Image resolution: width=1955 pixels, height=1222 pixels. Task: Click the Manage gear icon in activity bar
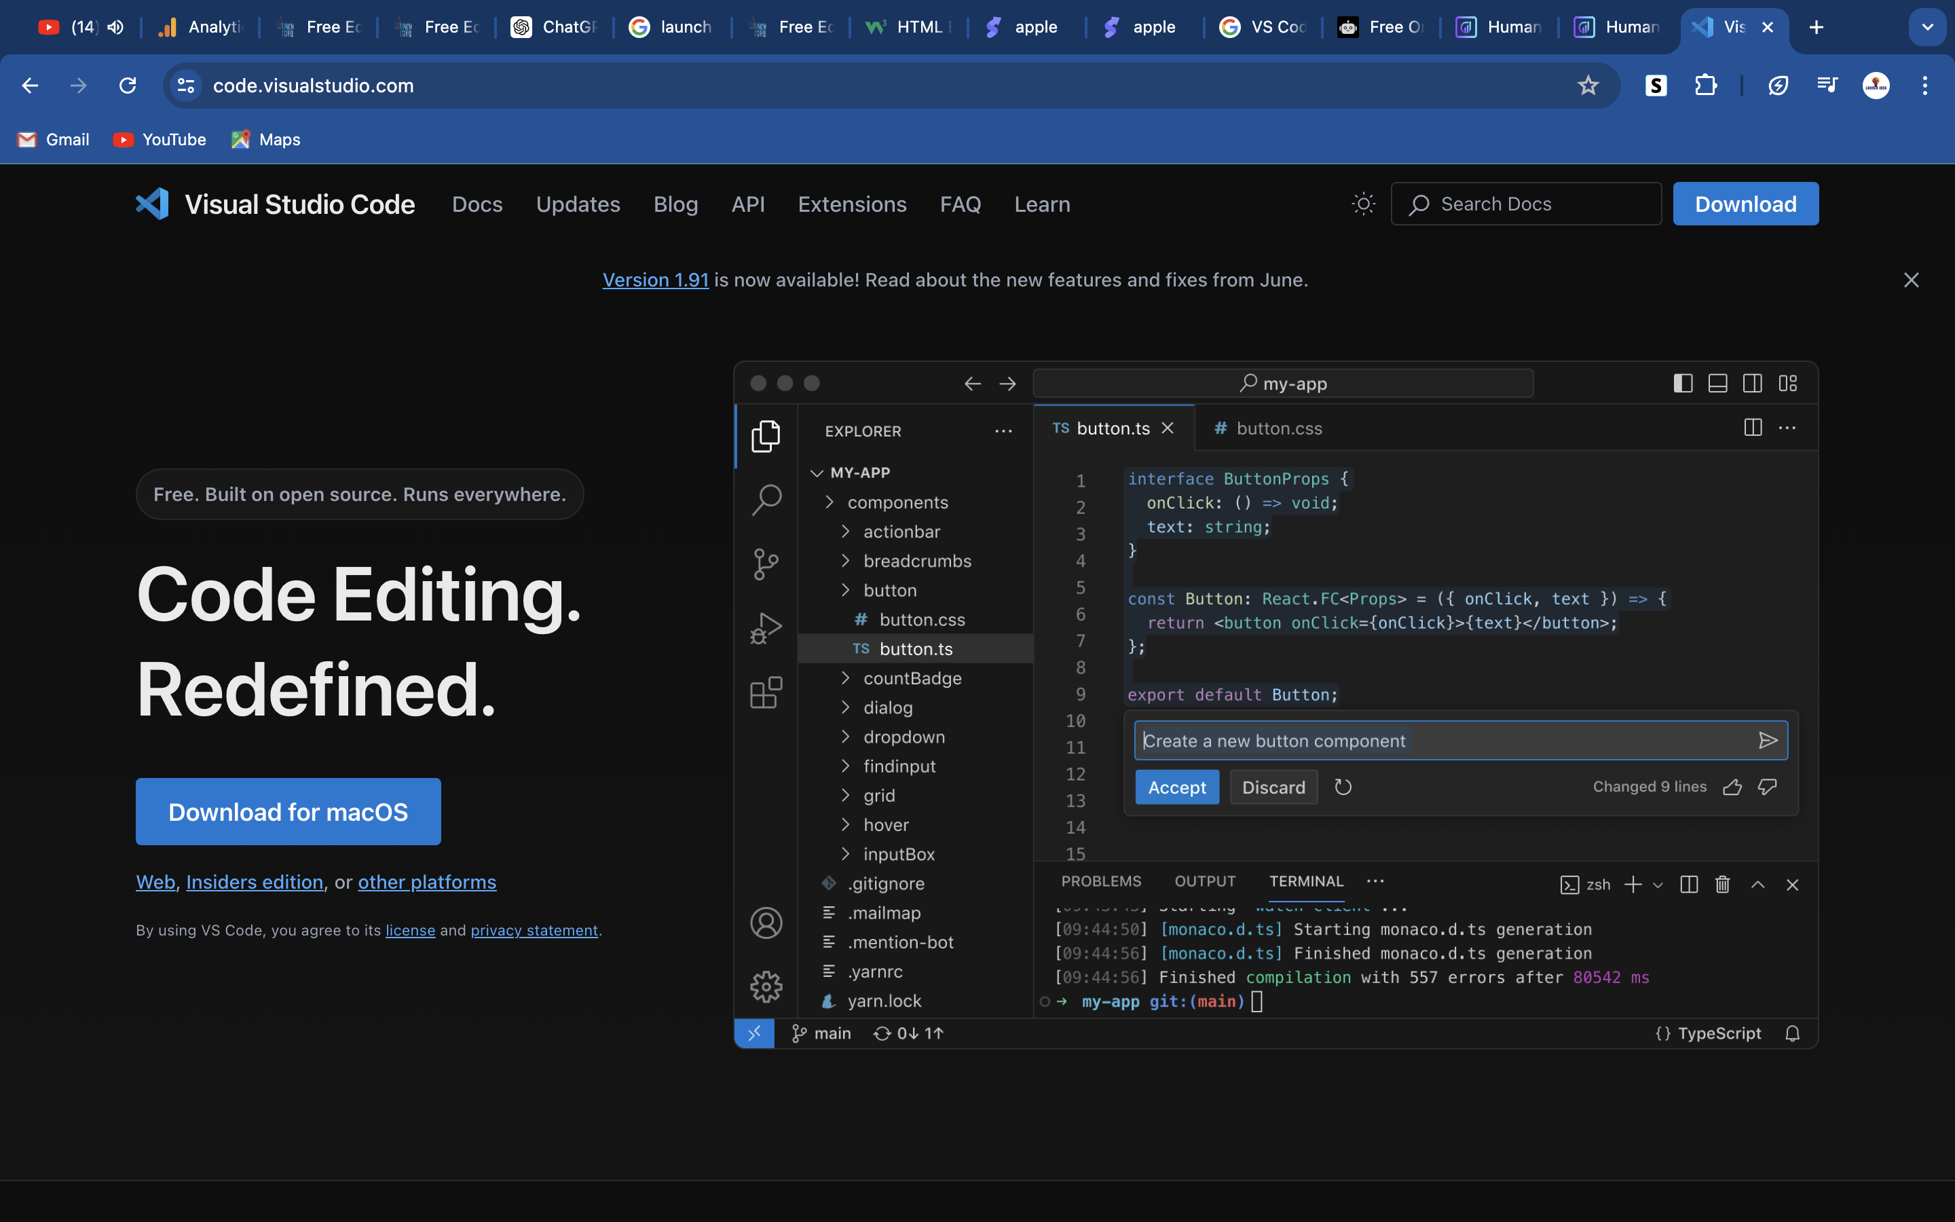point(766,987)
